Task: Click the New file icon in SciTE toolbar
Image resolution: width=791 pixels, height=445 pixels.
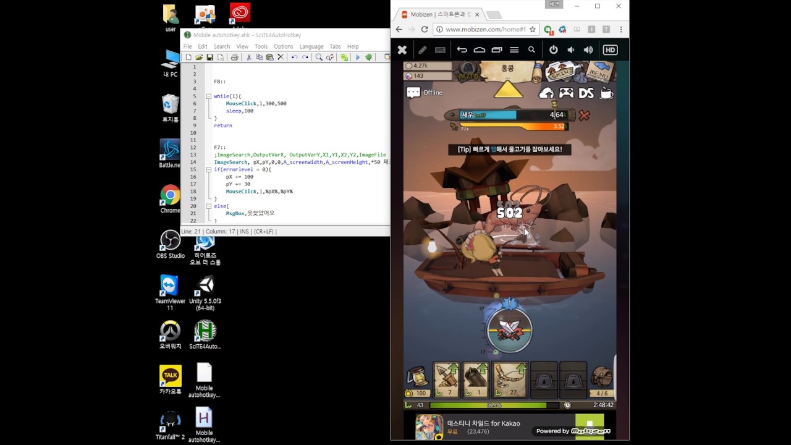Action: click(188, 57)
